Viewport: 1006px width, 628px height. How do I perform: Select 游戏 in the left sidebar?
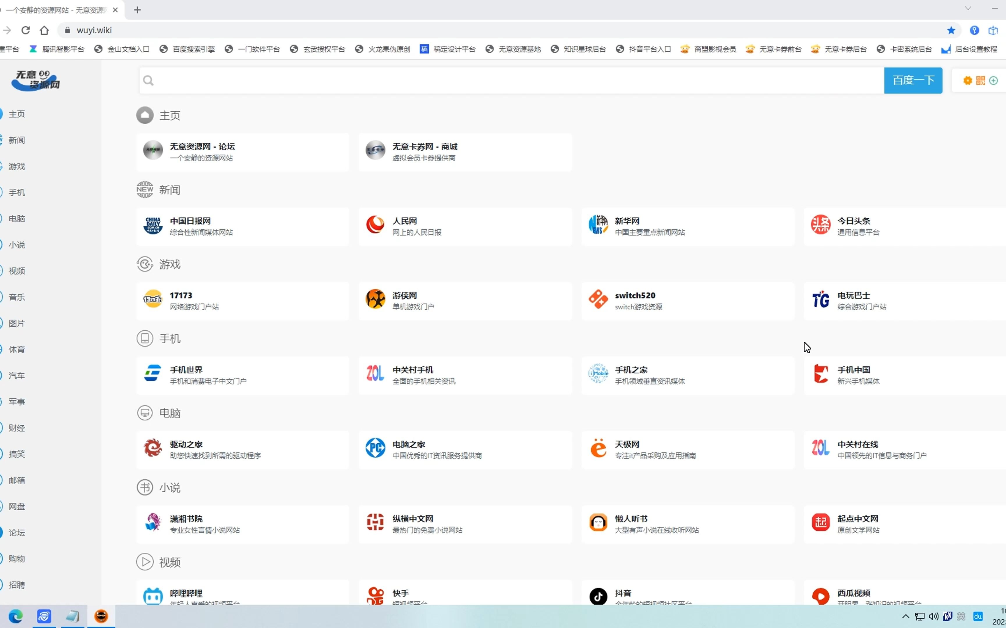pyautogui.click(x=17, y=167)
